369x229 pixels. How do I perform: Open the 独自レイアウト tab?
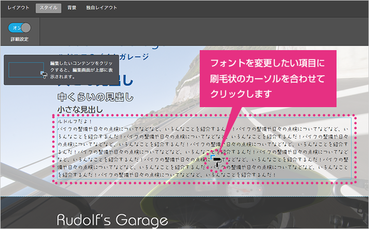coord(101,7)
